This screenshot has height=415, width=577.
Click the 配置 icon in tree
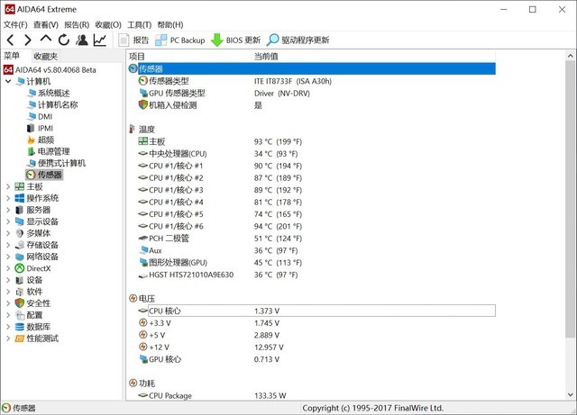click(x=20, y=315)
